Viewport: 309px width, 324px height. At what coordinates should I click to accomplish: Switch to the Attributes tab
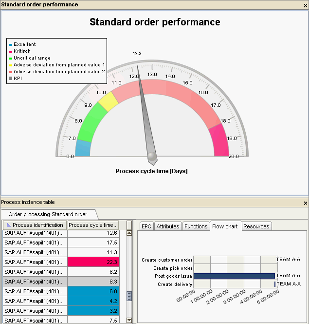click(x=168, y=226)
